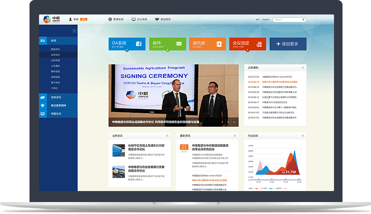Switch language to English
Viewport: 371px width, 214px height.
265,20
